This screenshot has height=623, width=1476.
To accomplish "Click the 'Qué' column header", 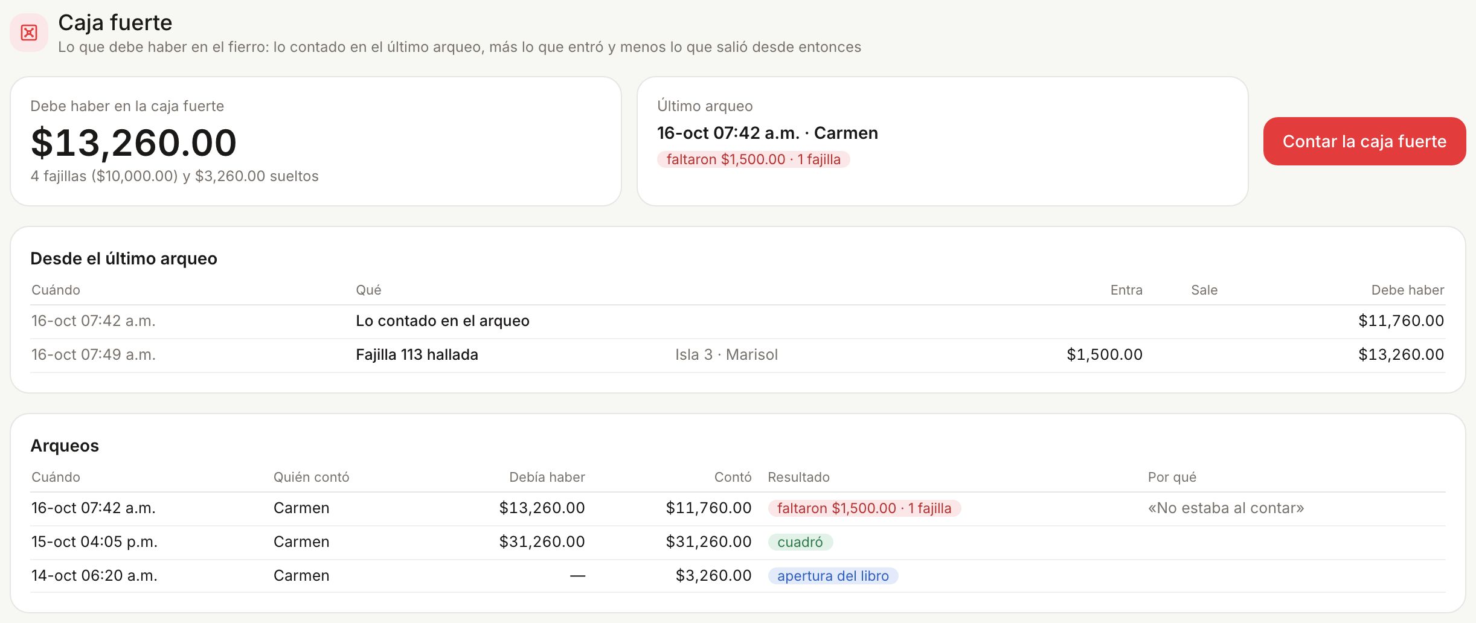I will tap(368, 290).
